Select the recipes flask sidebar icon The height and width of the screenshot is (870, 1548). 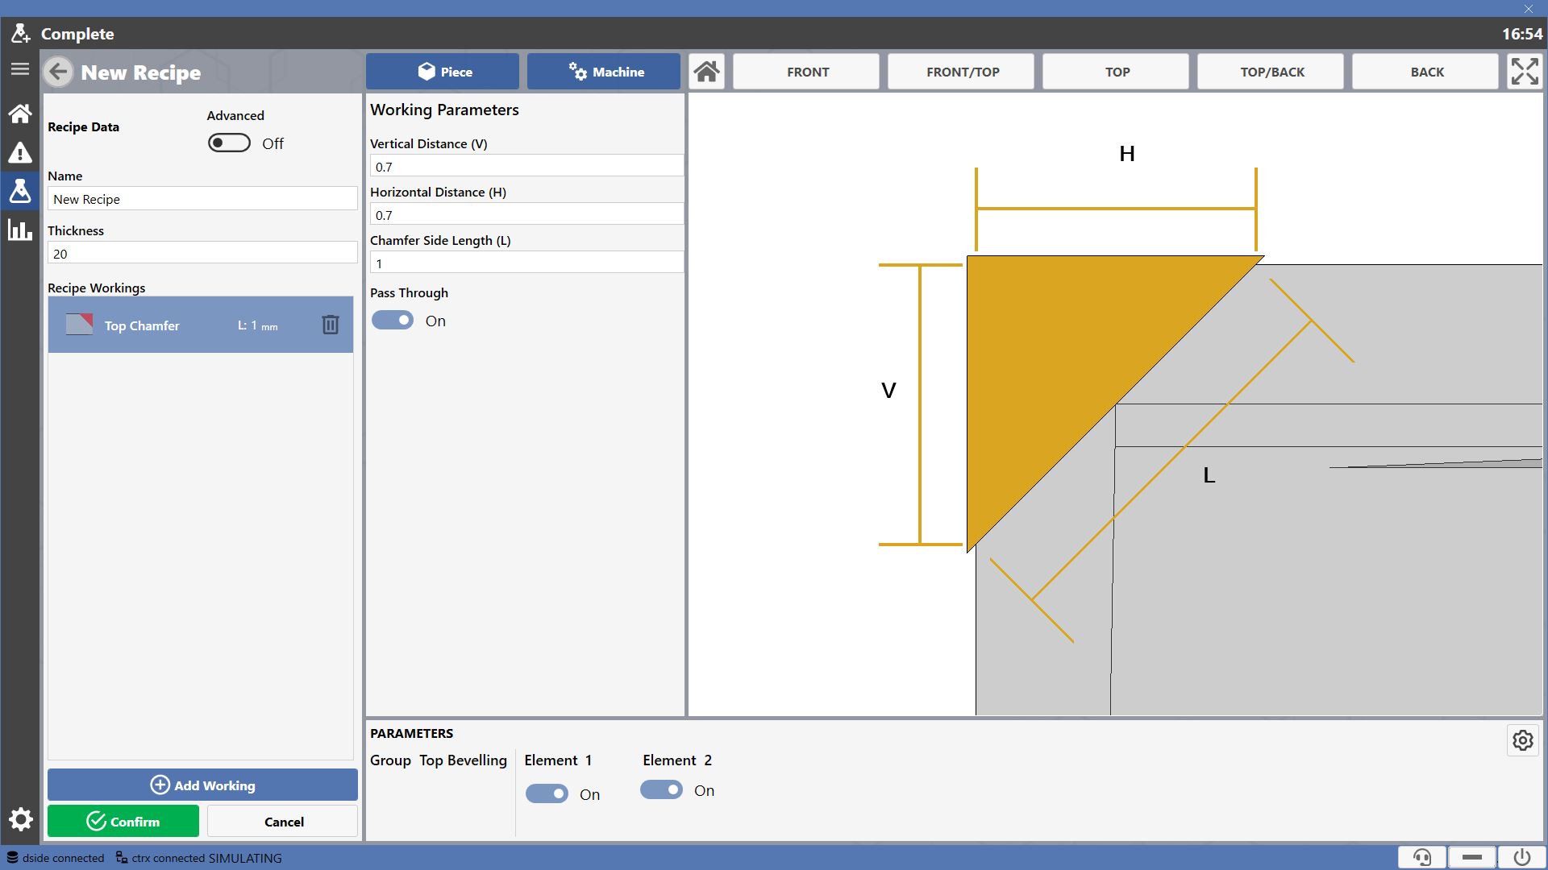point(20,191)
